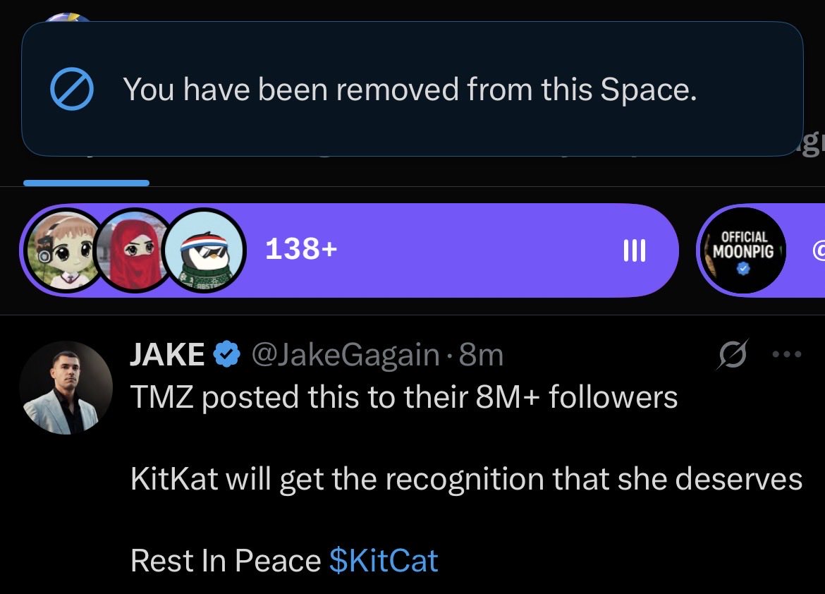
Task: Tap the @ handle beside Official Moonpig
Action: point(818,250)
